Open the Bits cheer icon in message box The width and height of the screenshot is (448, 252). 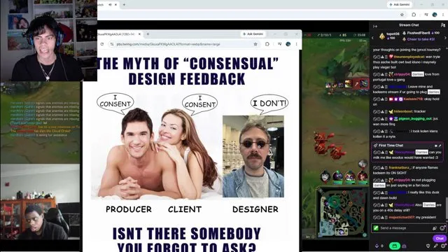click(x=435, y=228)
